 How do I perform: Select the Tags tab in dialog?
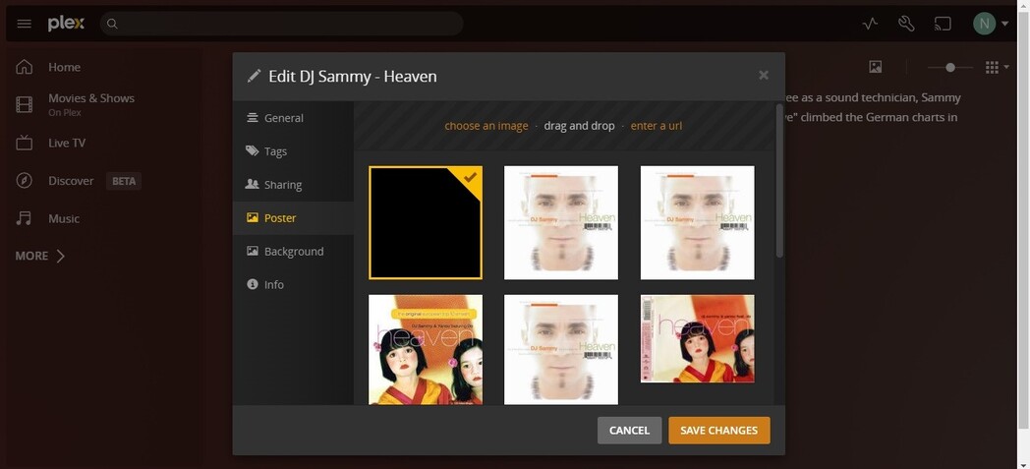click(x=293, y=151)
